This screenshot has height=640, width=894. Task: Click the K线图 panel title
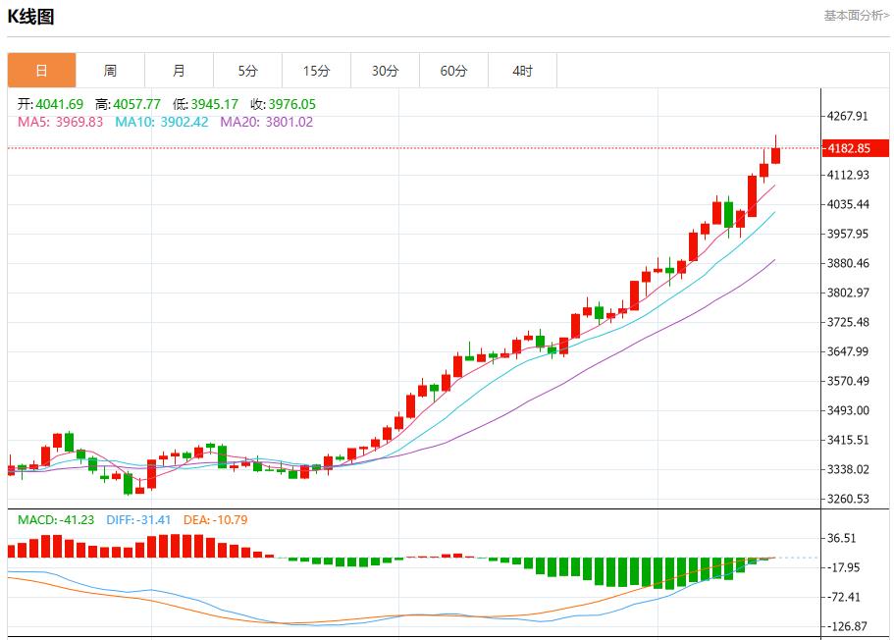pos(31,17)
